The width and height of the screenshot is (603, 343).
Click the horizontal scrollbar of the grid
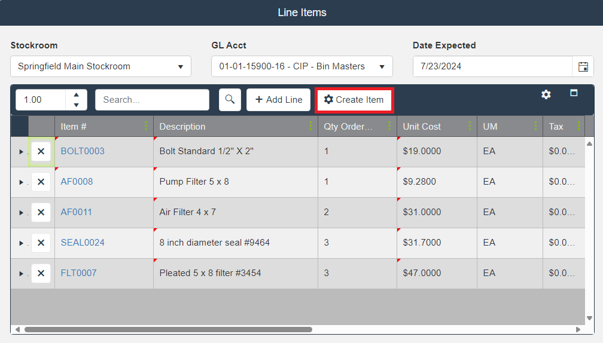[167, 329]
